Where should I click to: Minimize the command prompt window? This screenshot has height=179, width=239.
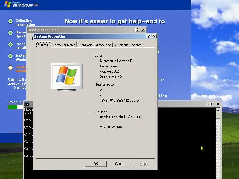click(x=207, y=104)
